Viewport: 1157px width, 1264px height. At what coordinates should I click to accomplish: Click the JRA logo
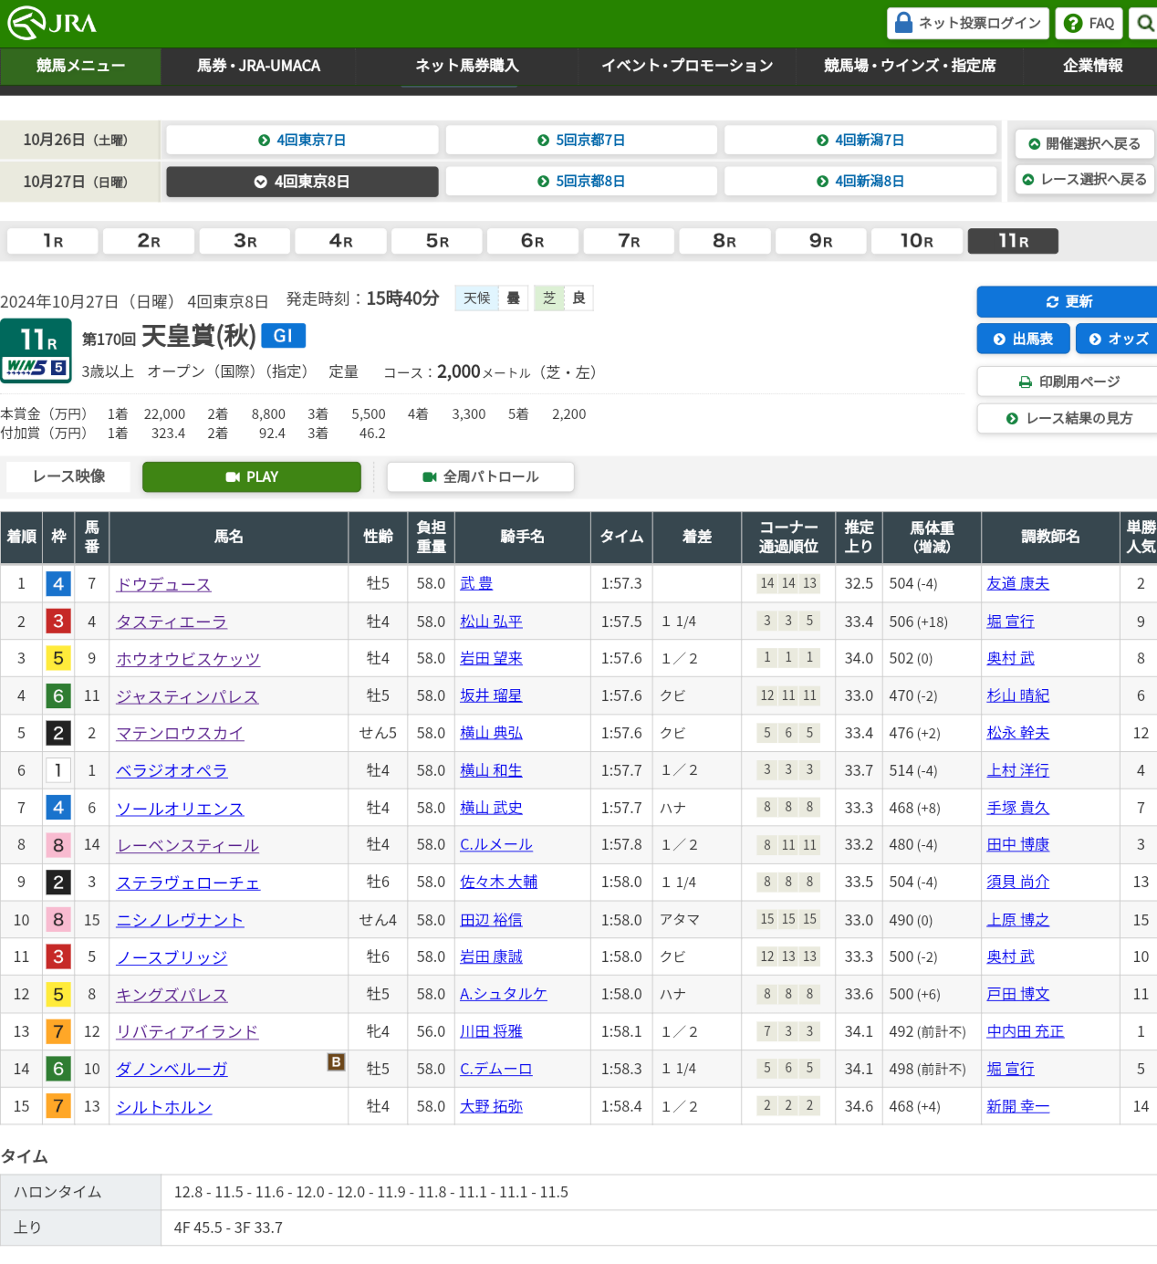[52, 23]
